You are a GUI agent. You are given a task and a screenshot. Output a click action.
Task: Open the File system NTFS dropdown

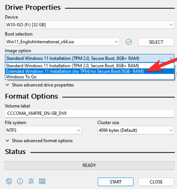[x=43, y=130]
